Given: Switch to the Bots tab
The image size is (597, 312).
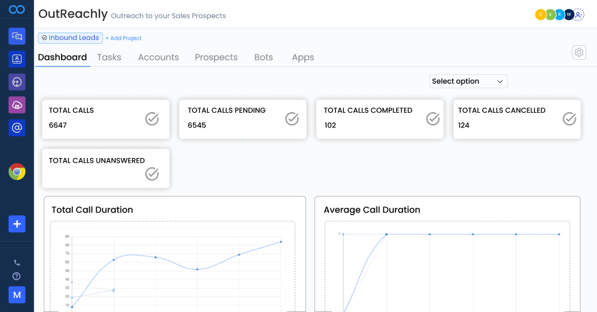Looking at the screenshot, I should click(263, 57).
